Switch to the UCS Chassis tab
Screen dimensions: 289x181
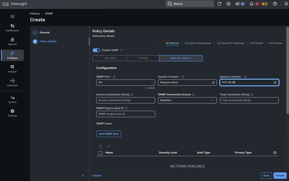tap(275, 43)
